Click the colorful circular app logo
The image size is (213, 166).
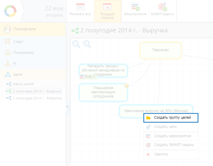click(x=11, y=11)
